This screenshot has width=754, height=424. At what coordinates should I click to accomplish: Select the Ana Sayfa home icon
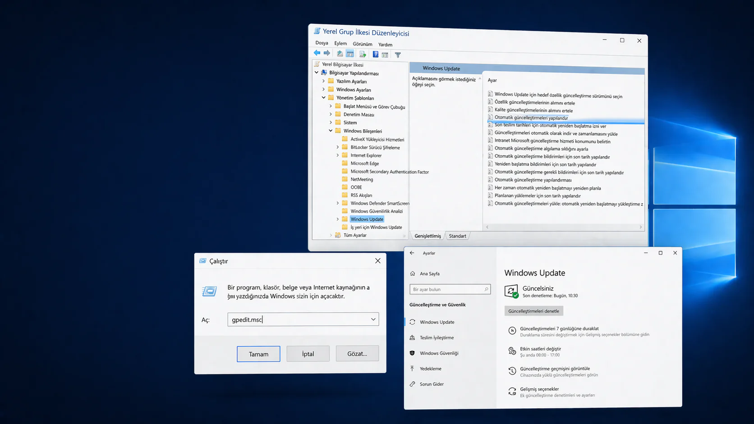[413, 274]
